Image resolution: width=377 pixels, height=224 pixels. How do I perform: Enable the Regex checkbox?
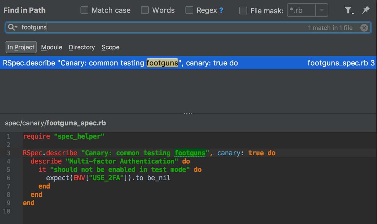click(x=189, y=10)
